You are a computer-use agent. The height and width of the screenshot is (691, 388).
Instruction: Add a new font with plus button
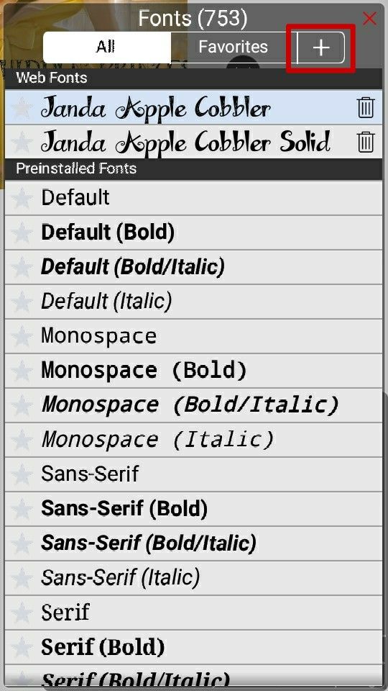coord(321,48)
